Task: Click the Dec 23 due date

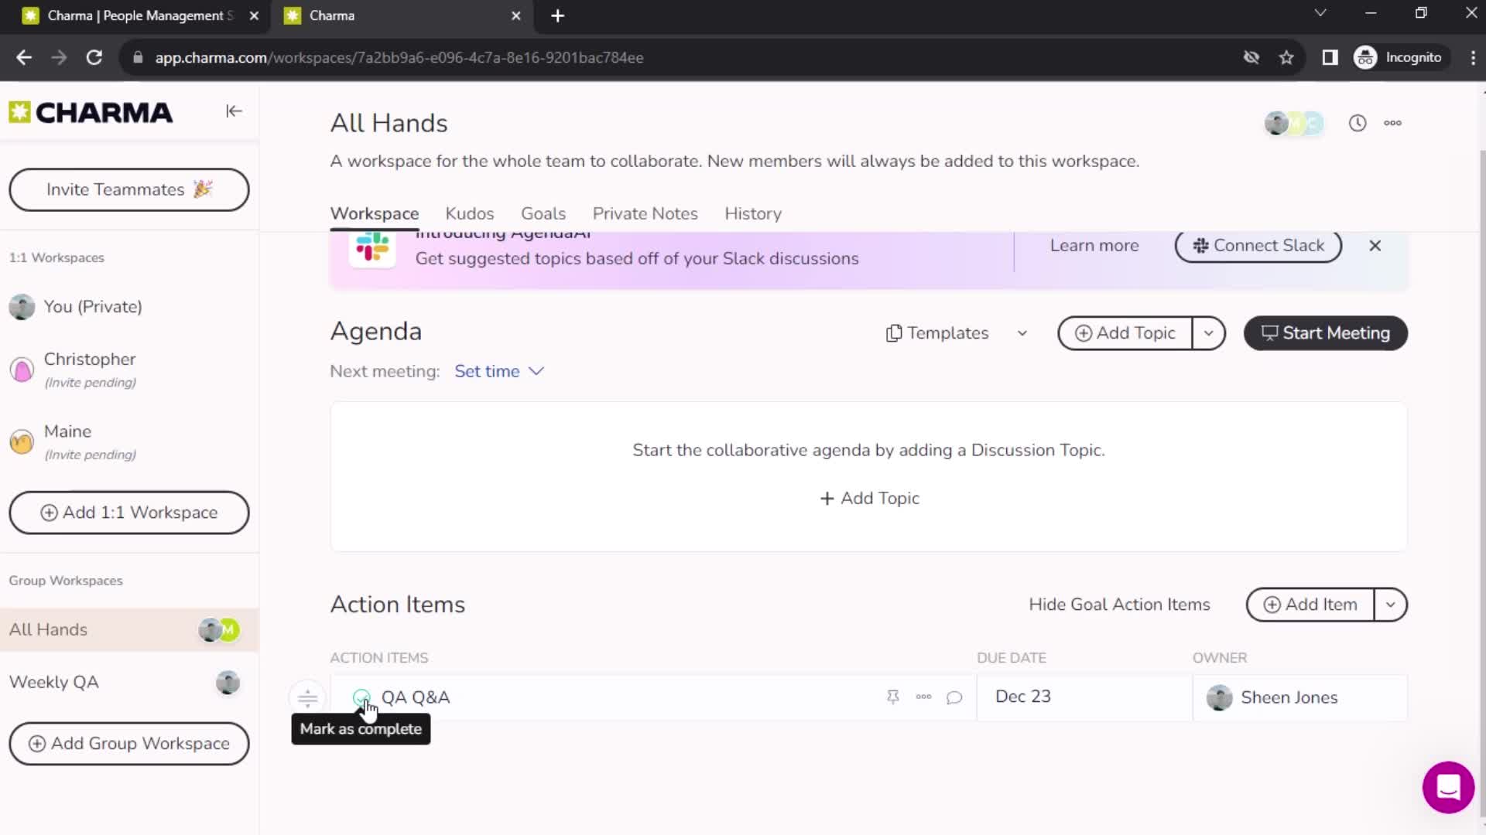Action: pyautogui.click(x=1023, y=697)
